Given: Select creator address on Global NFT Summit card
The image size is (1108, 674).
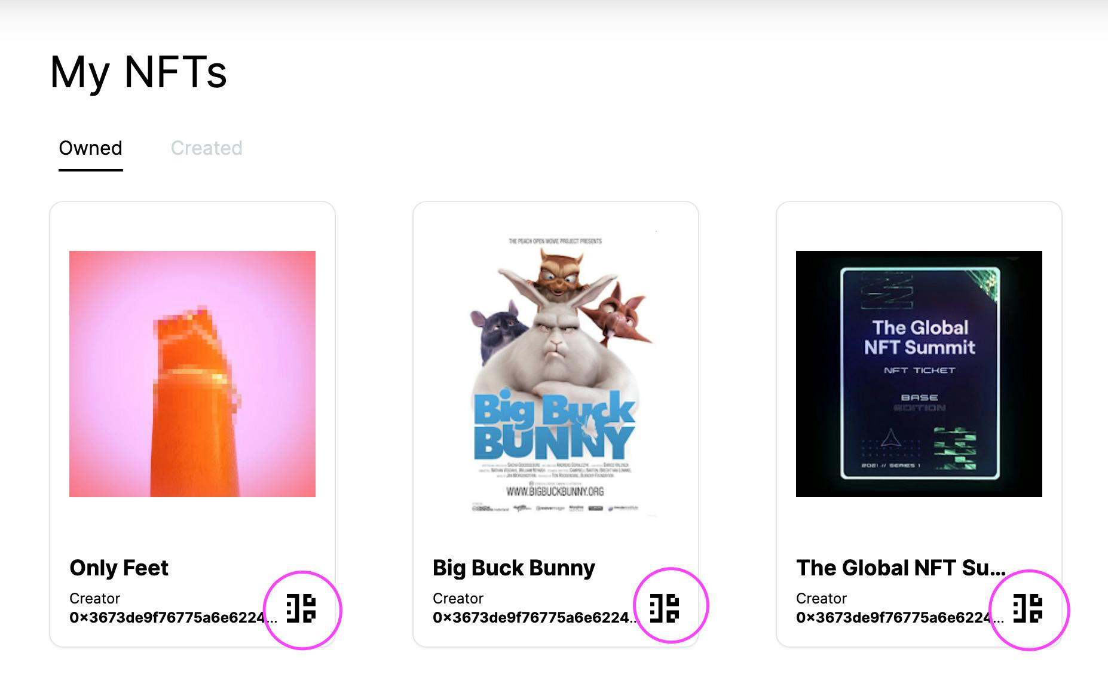Looking at the screenshot, I should tap(894, 618).
